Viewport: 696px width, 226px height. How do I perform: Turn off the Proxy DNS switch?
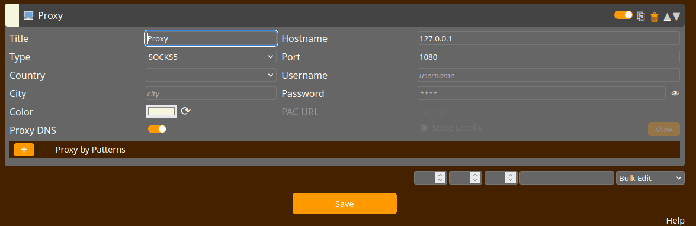click(x=157, y=129)
